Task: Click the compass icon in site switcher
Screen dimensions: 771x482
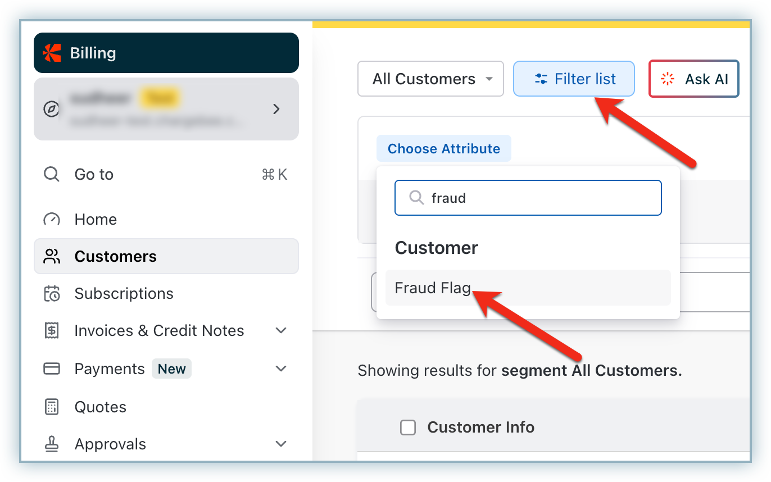Action: (x=51, y=109)
